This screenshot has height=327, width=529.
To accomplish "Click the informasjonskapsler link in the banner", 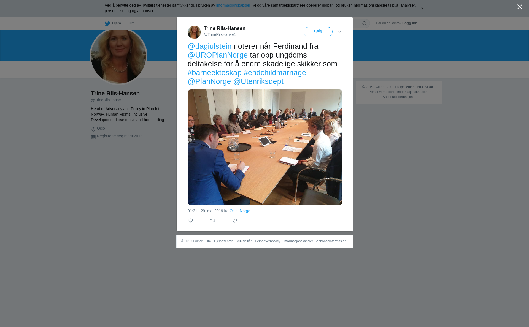I will pos(233,5).
